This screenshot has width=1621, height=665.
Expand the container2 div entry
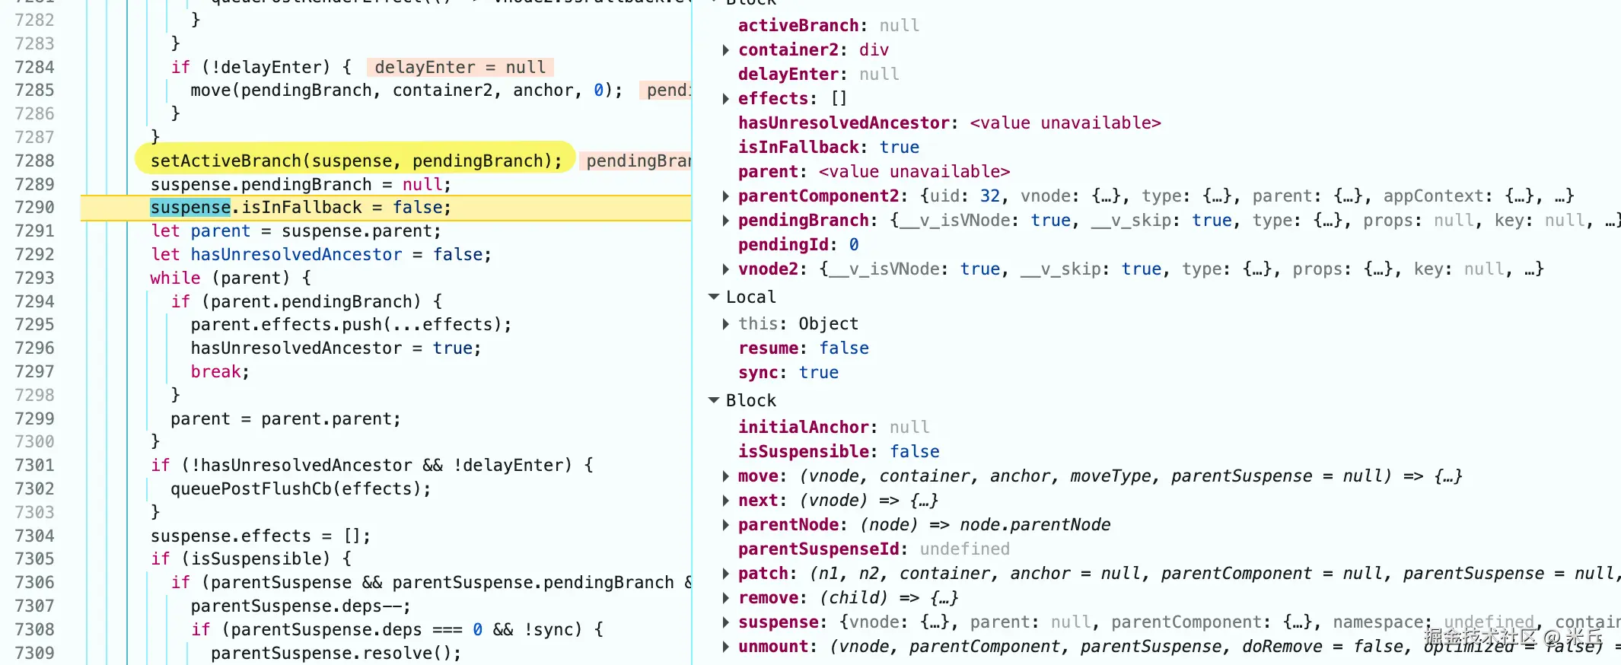tap(725, 50)
